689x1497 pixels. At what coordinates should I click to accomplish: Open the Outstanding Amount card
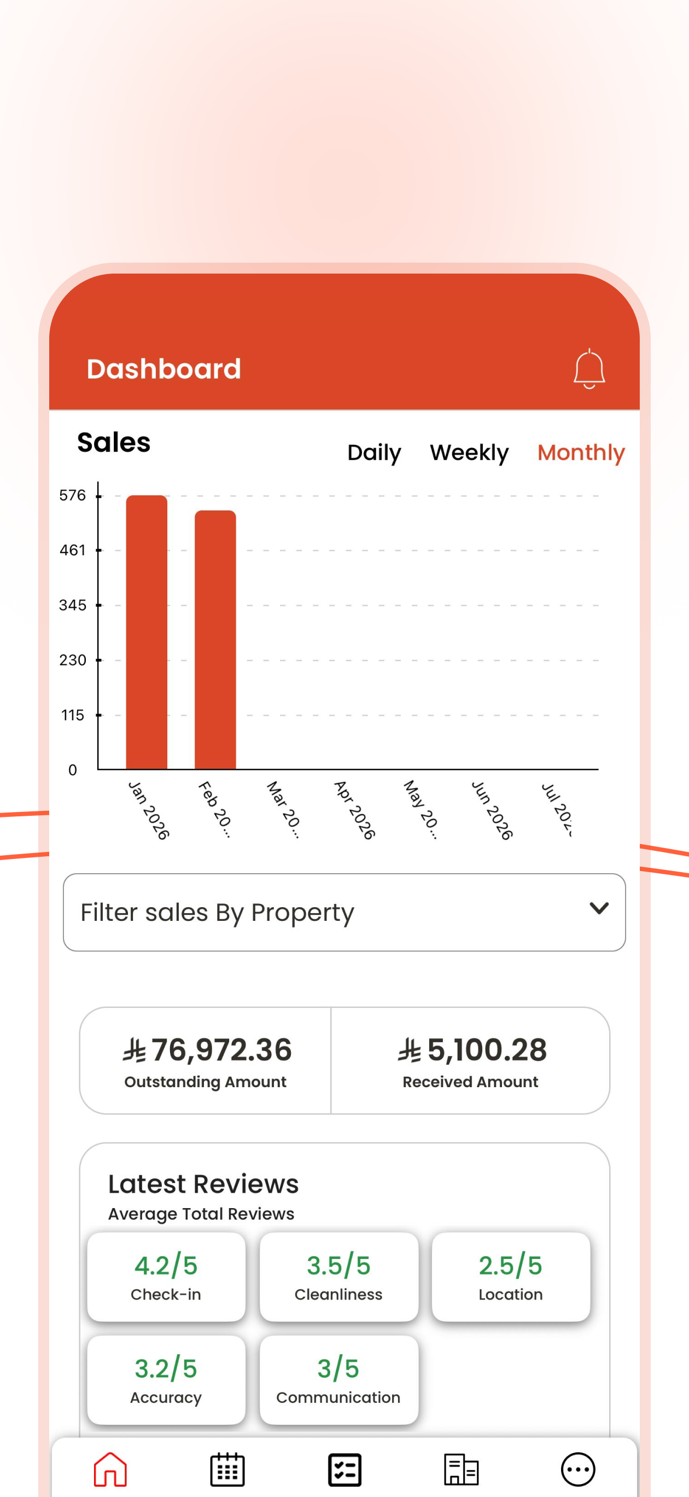205,1060
